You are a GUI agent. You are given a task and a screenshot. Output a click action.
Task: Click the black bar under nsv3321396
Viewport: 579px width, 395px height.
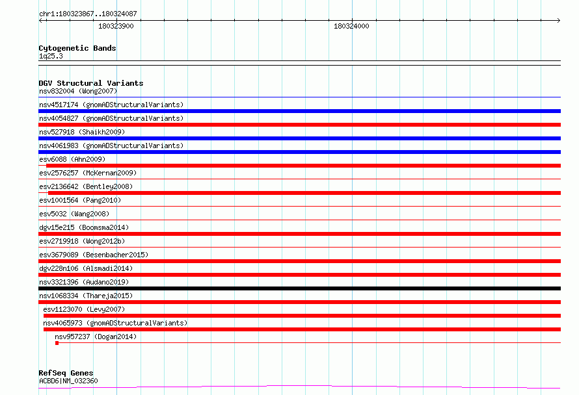299,288
